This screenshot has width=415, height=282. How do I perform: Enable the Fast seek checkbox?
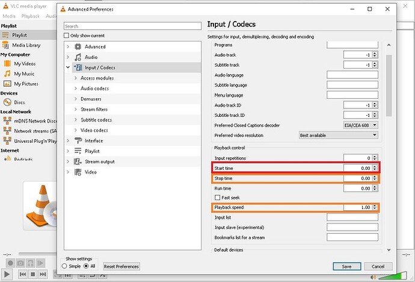(218, 198)
